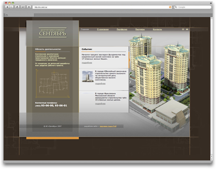The height and width of the screenshot is (169, 216).
Task: Open 'подробнее' link under first news item
Action: pos(87,63)
